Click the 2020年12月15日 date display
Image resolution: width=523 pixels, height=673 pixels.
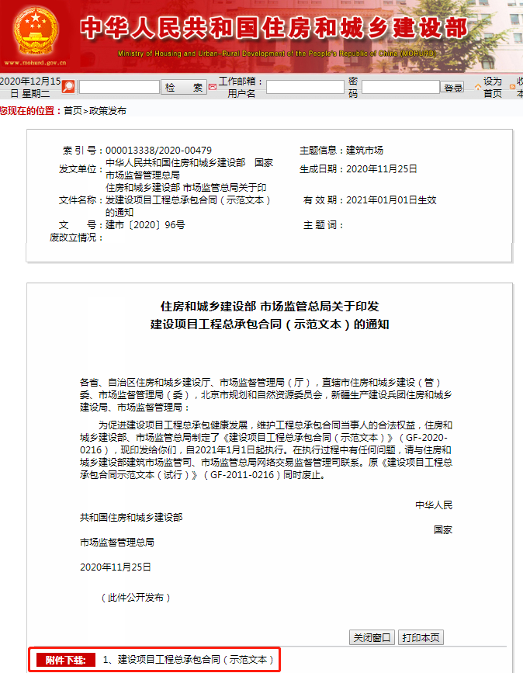coord(30,87)
